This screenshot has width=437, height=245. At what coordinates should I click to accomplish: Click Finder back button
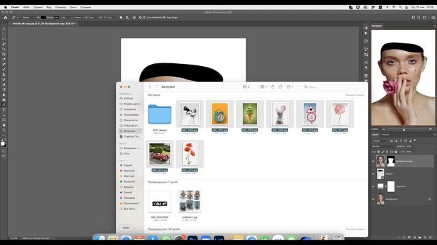click(x=150, y=86)
